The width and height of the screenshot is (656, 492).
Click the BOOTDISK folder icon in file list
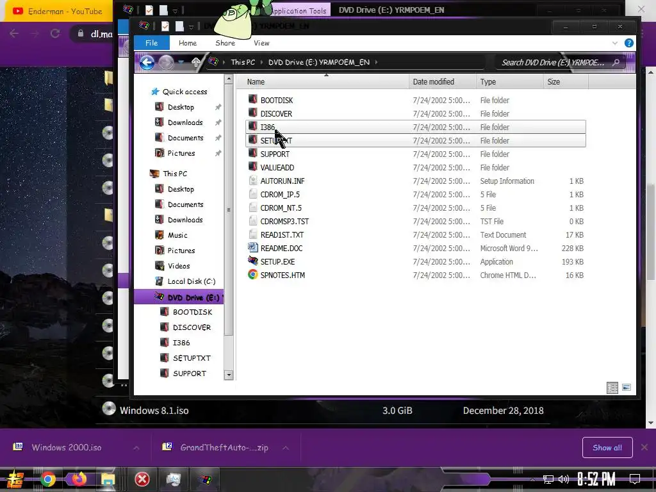pos(252,99)
